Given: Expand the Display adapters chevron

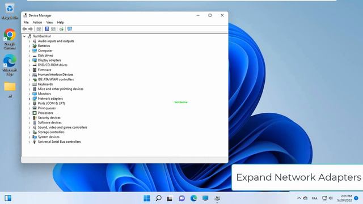Looking at the screenshot, I should tap(29, 61).
